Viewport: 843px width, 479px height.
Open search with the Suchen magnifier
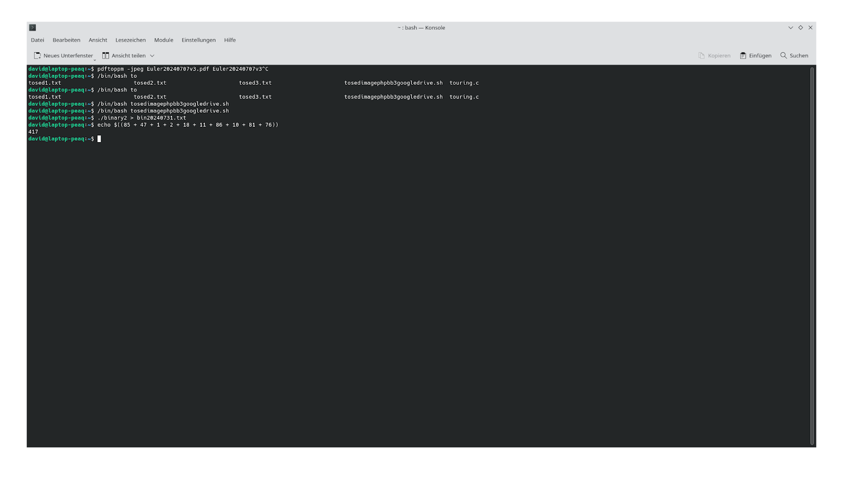(783, 56)
